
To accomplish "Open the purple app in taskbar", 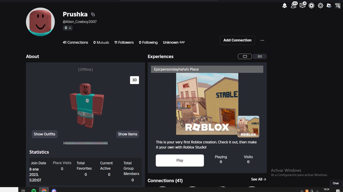I will click(54, 191).
